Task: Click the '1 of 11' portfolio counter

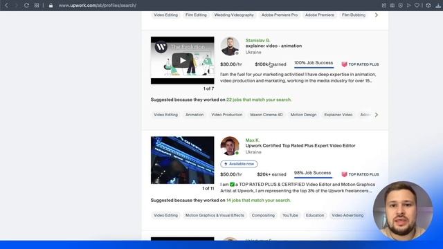Action: (208, 188)
